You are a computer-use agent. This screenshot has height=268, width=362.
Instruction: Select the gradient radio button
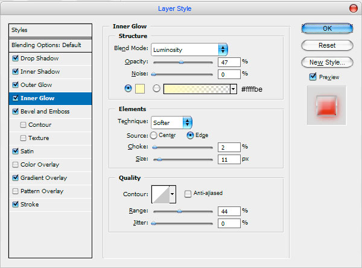click(156, 88)
